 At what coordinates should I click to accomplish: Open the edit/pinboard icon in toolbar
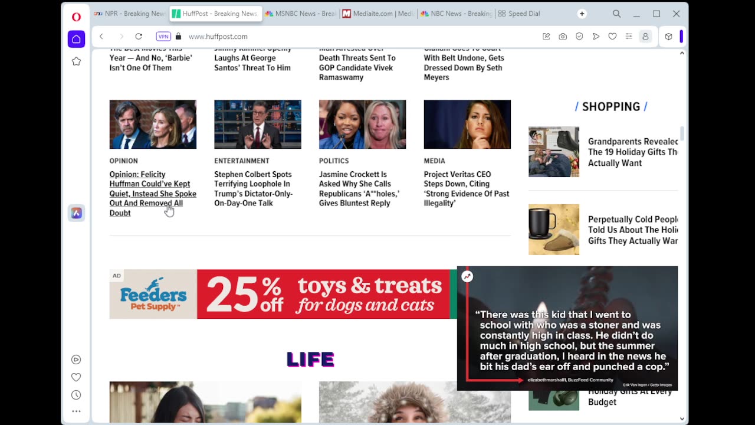coord(546,37)
